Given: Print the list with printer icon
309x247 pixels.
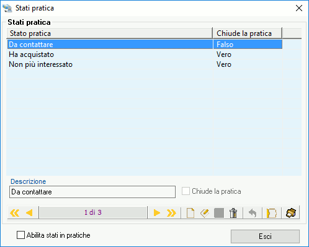Looking at the screenshot, I should pos(291,213).
